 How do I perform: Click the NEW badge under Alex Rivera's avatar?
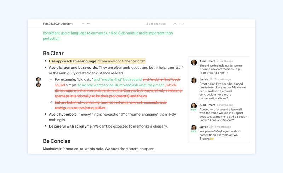tap(194, 110)
